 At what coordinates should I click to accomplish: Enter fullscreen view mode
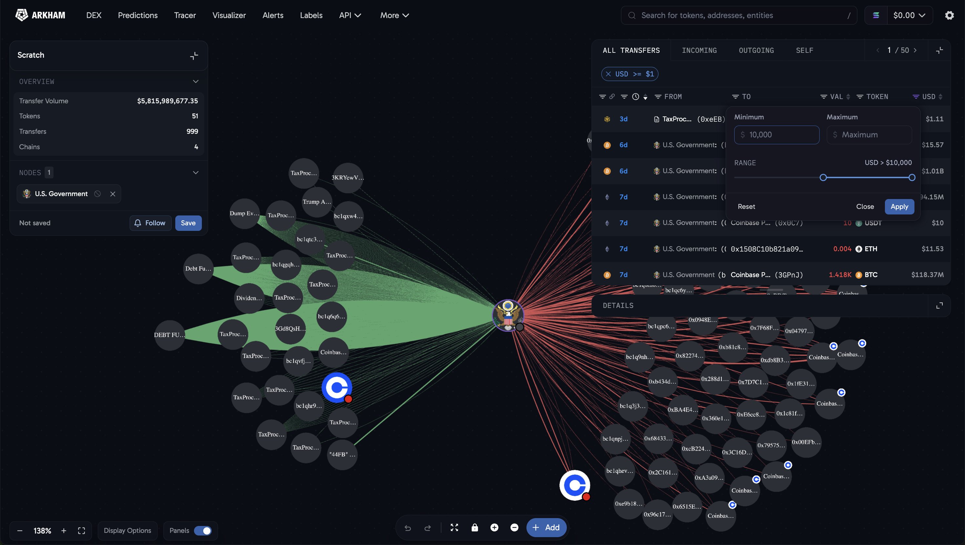tap(81, 531)
